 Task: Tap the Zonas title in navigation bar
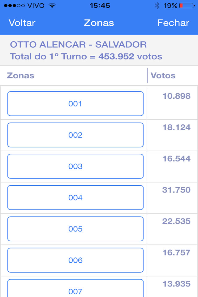point(99,23)
